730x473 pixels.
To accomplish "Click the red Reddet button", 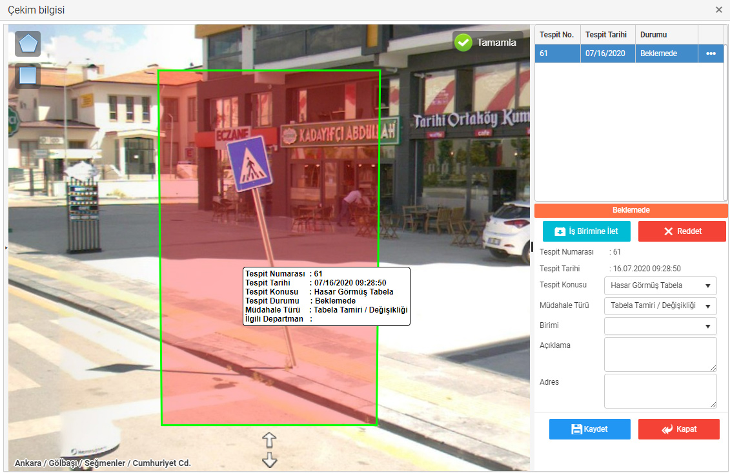I will pos(682,231).
